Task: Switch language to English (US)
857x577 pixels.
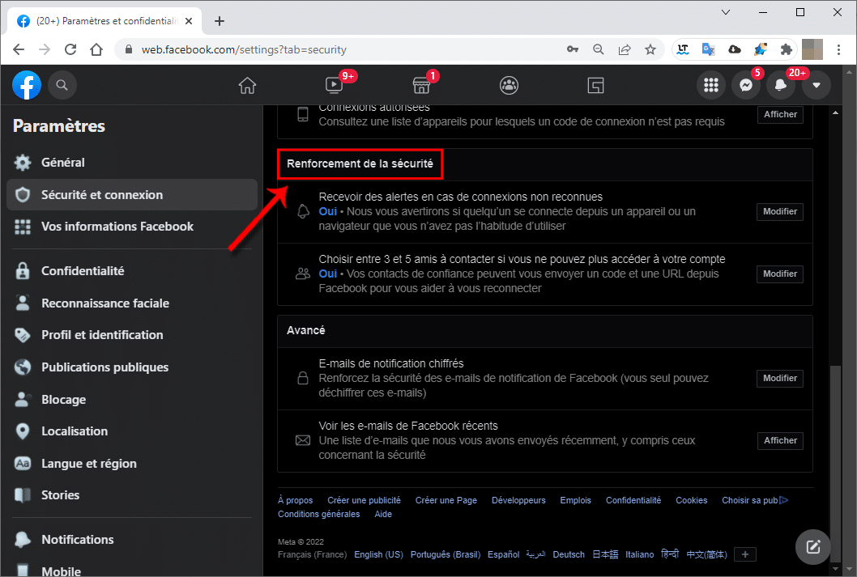Action: (378, 554)
